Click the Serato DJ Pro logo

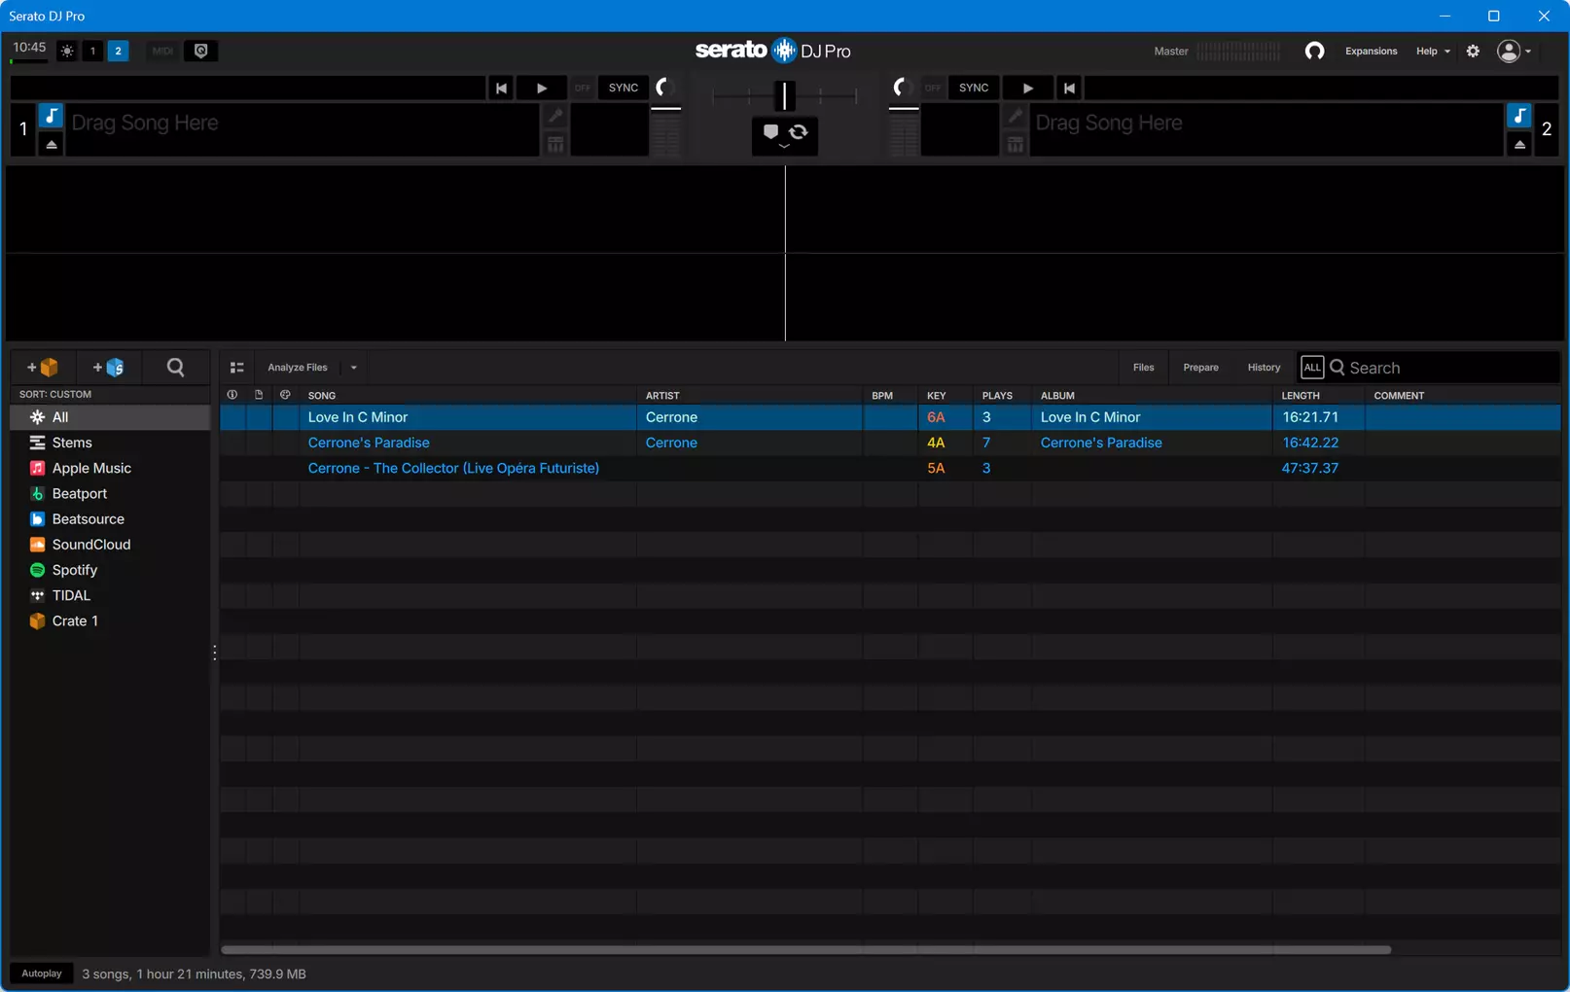(x=773, y=51)
